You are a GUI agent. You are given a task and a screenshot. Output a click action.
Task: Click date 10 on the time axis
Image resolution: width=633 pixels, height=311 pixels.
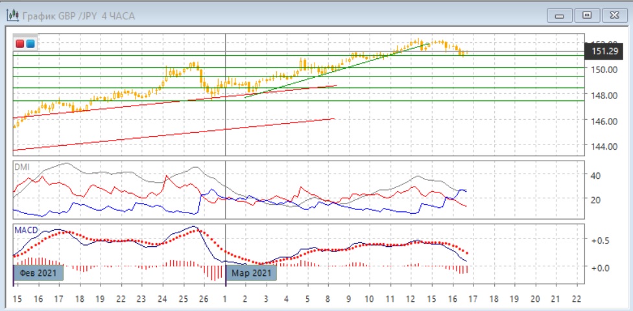coord(369,299)
